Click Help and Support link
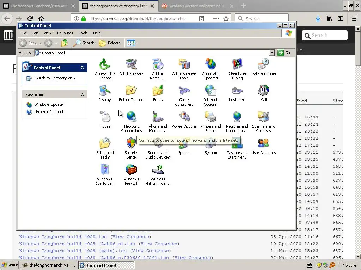 [49, 111]
